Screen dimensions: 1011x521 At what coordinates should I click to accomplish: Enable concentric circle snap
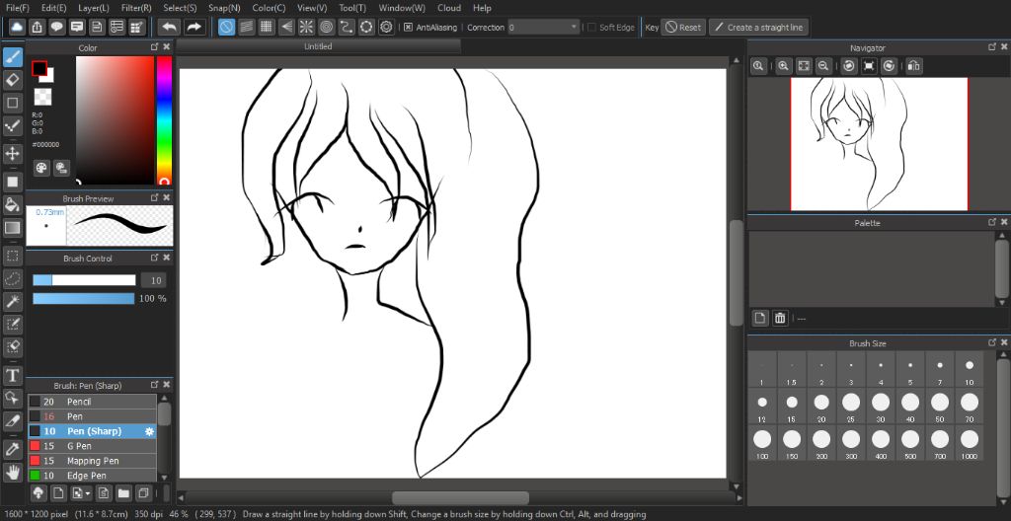pyautogui.click(x=326, y=27)
